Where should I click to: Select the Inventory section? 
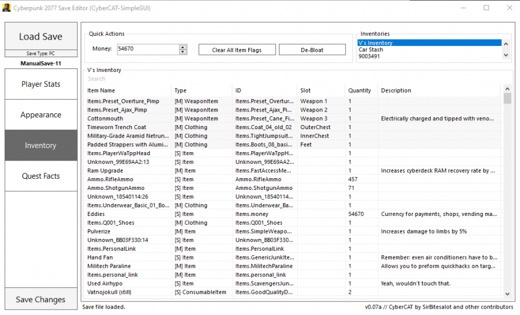click(x=41, y=145)
